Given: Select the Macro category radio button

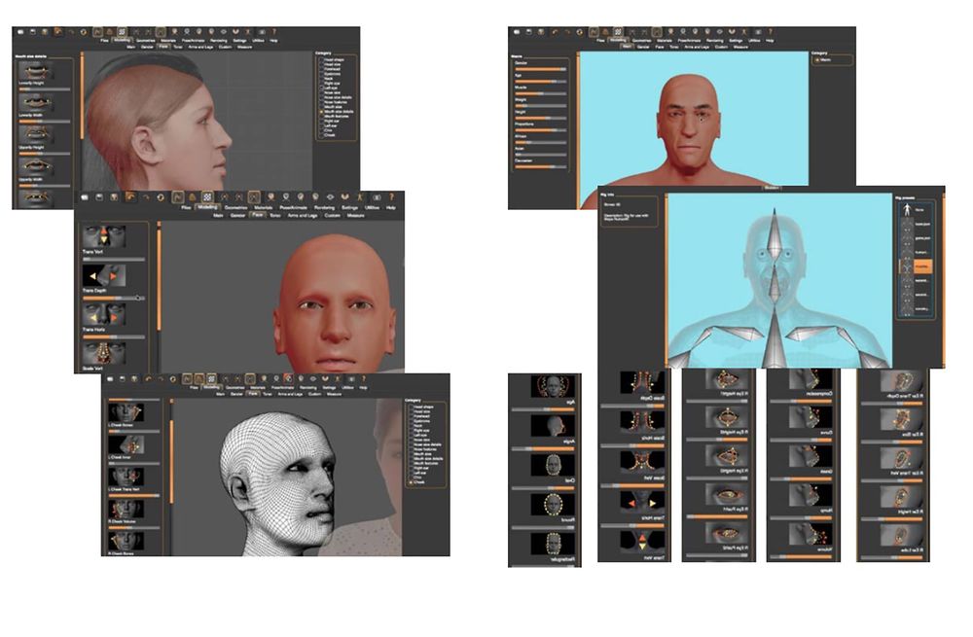Looking at the screenshot, I should point(816,60).
